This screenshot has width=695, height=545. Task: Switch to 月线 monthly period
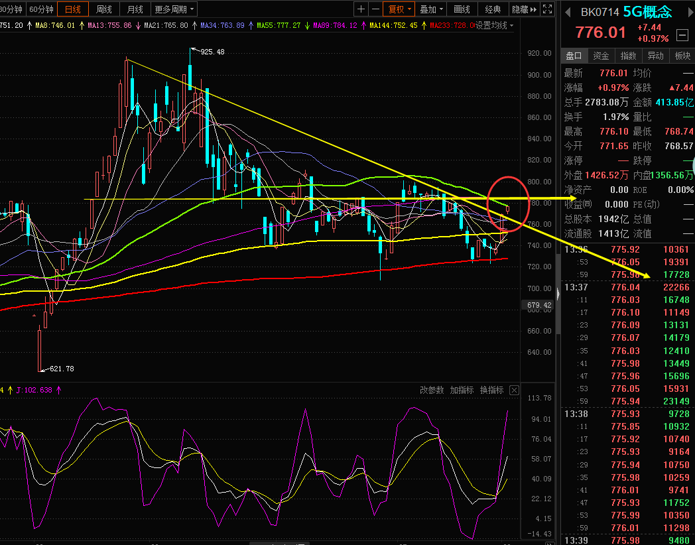tap(135, 9)
